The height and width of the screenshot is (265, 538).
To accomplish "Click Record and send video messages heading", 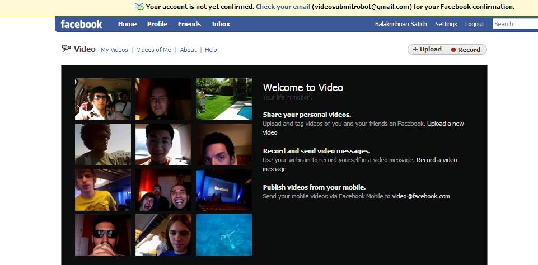I will [316, 151].
